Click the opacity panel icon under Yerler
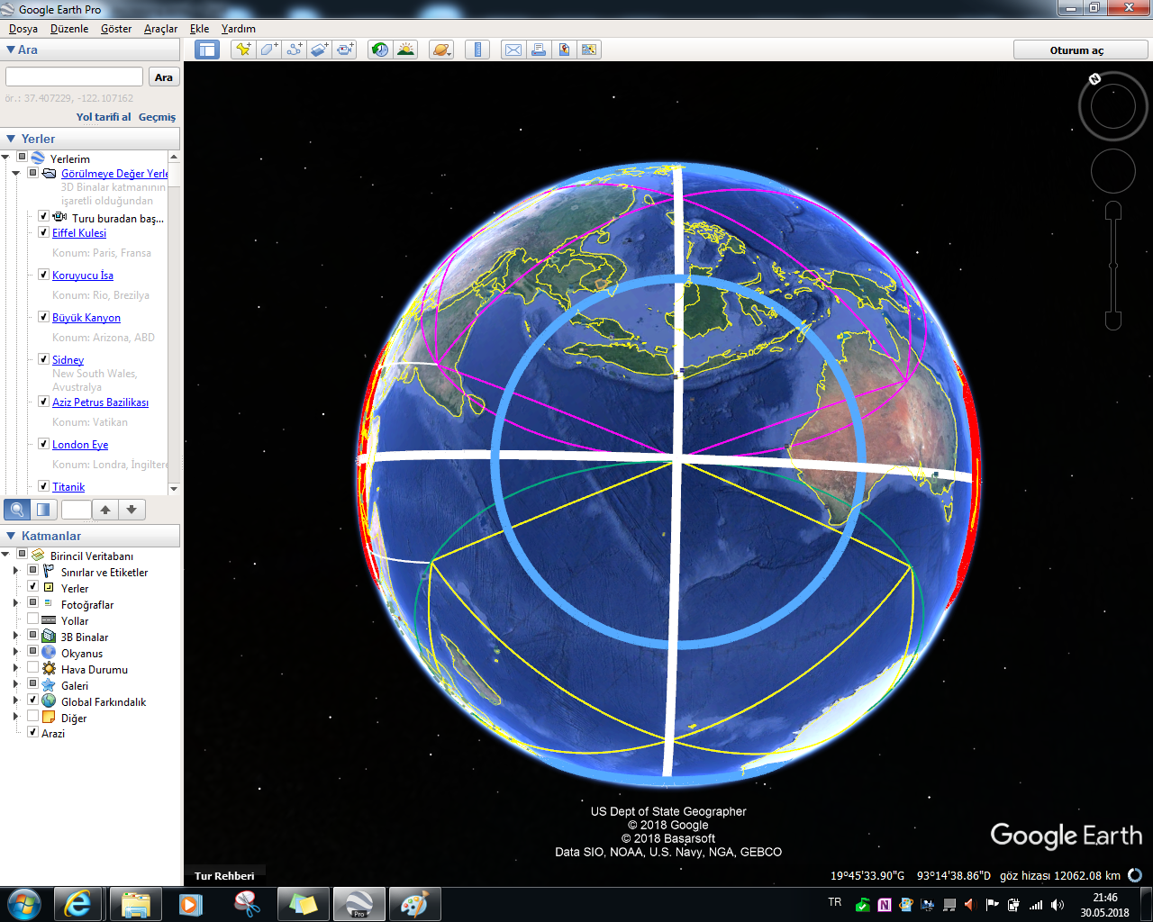The width and height of the screenshot is (1153, 922). pos(43,510)
